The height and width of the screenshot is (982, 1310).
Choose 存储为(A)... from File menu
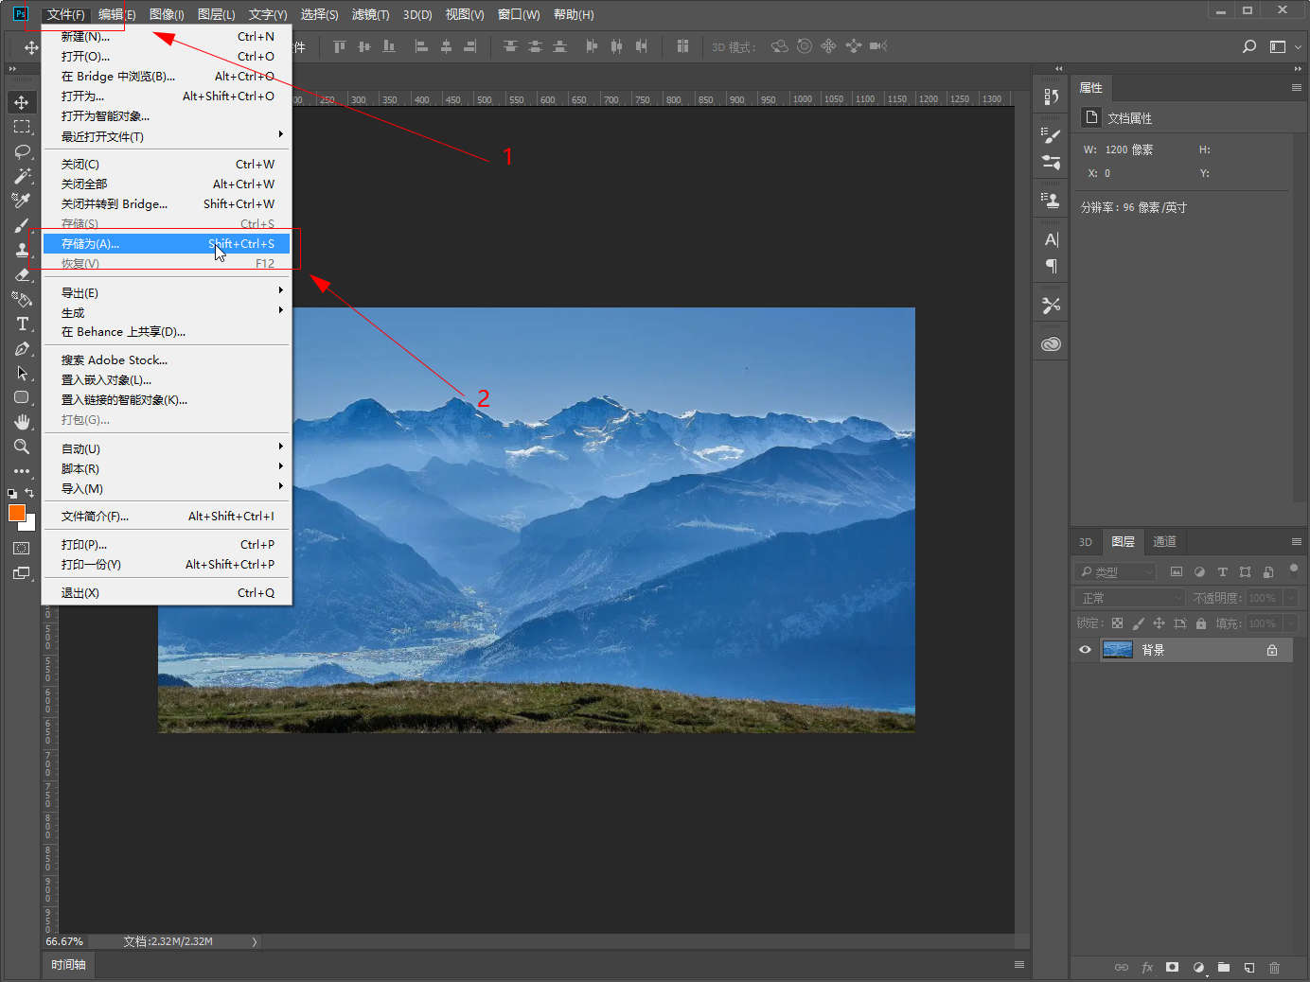pos(167,244)
